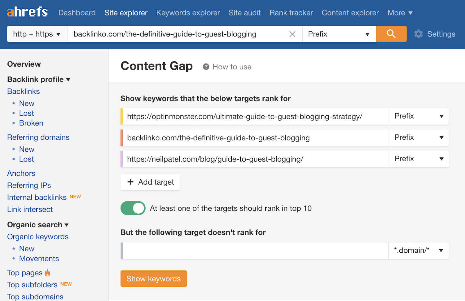
Task: Click the plus icon on Add target
Action: pos(130,182)
